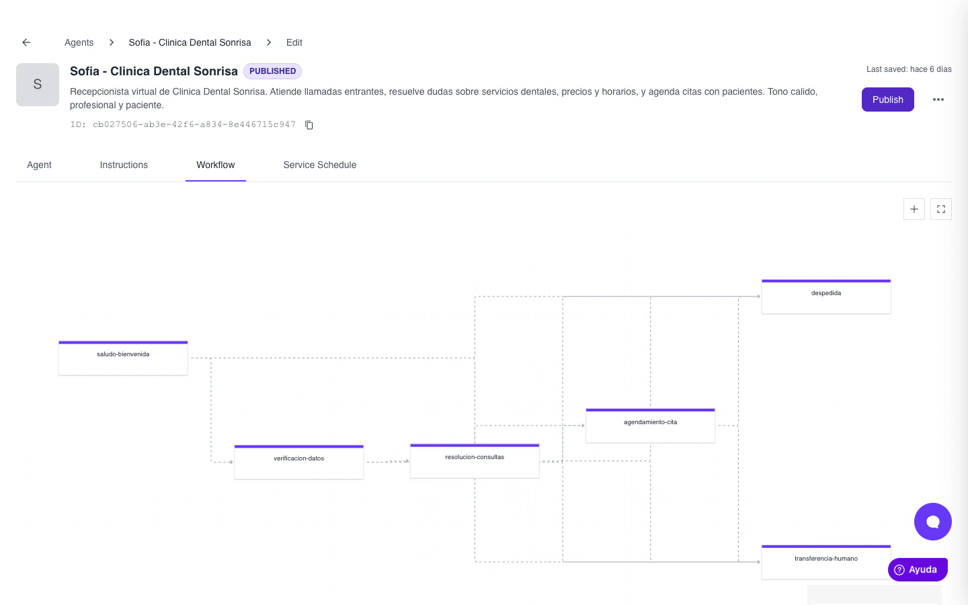Switch to the Agent tab
The height and width of the screenshot is (605, 968).
39,165
